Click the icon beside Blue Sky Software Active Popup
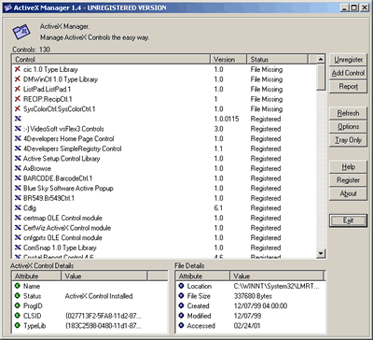 [18, 189]
